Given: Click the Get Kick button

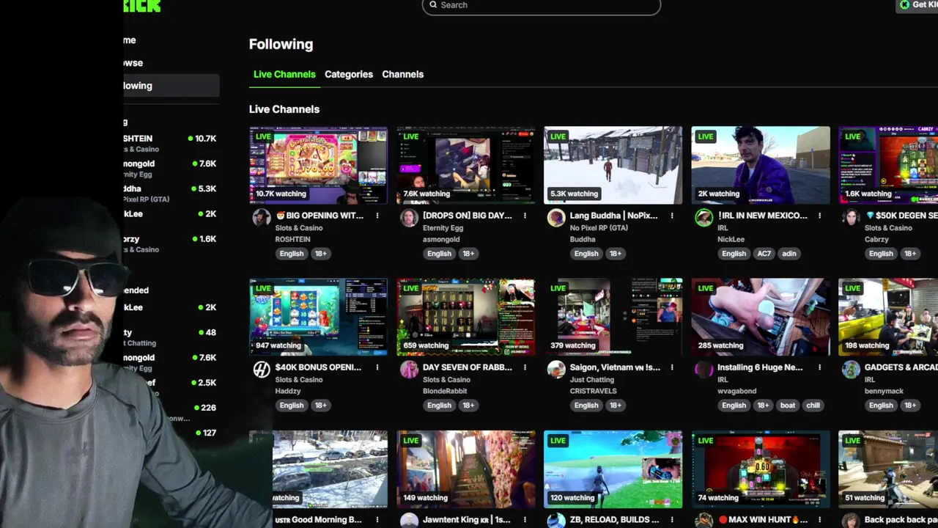Looking at the screenshot, I should point(918,4).
